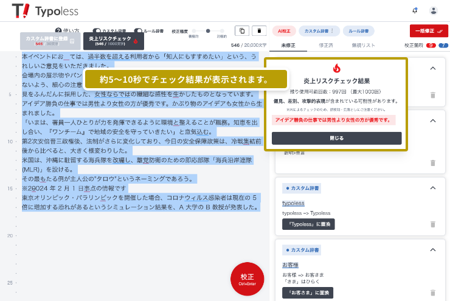
Task: Click line number 10 in editor gutter
Action: coord(10,142)
